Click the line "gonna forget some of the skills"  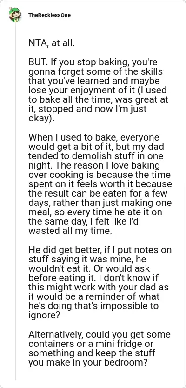click(x=96, y=72)
